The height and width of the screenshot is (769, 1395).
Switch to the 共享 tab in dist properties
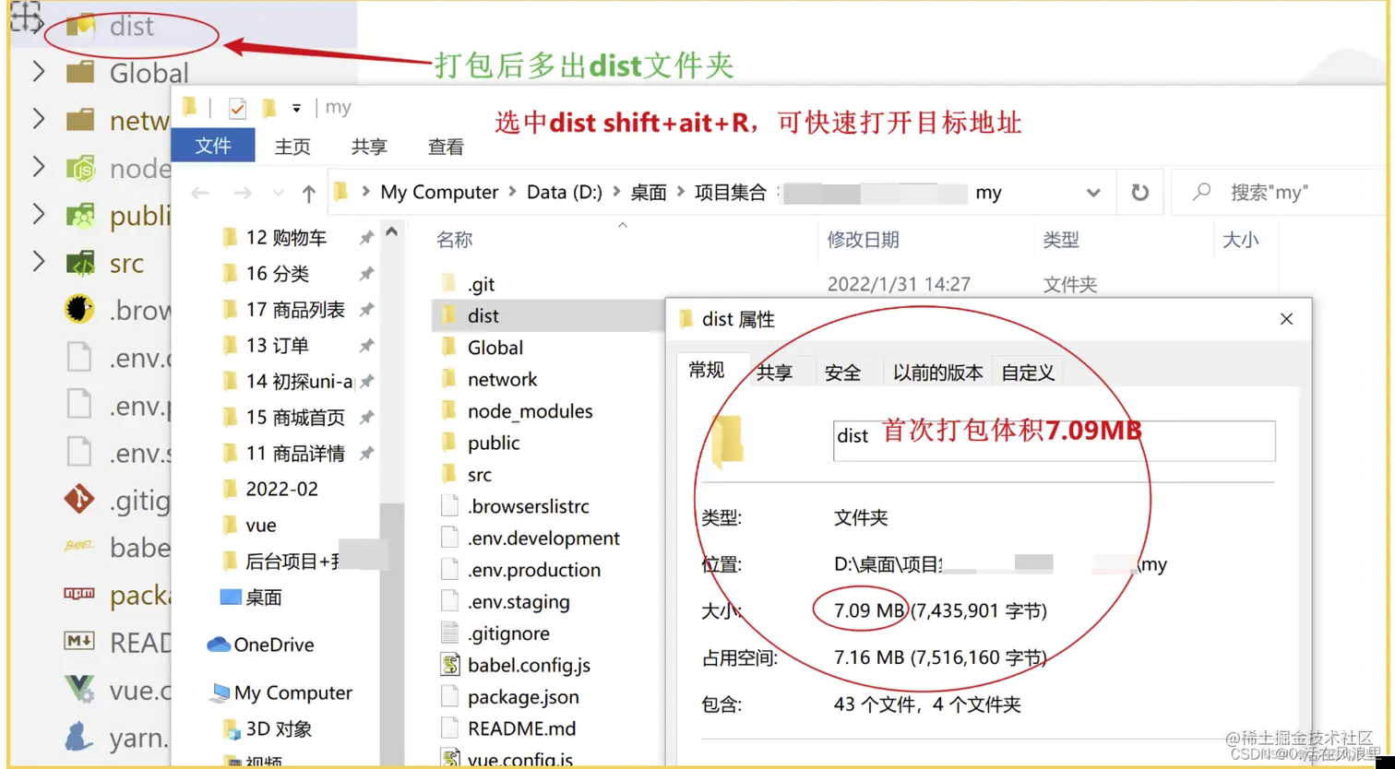[774, 373]
